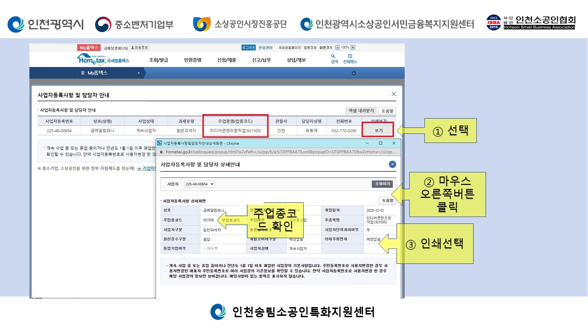Close the 사업자등록사항 및 담당자 안내 dialog
Viewport: 588px width, 331px height.
pos(394,94)
